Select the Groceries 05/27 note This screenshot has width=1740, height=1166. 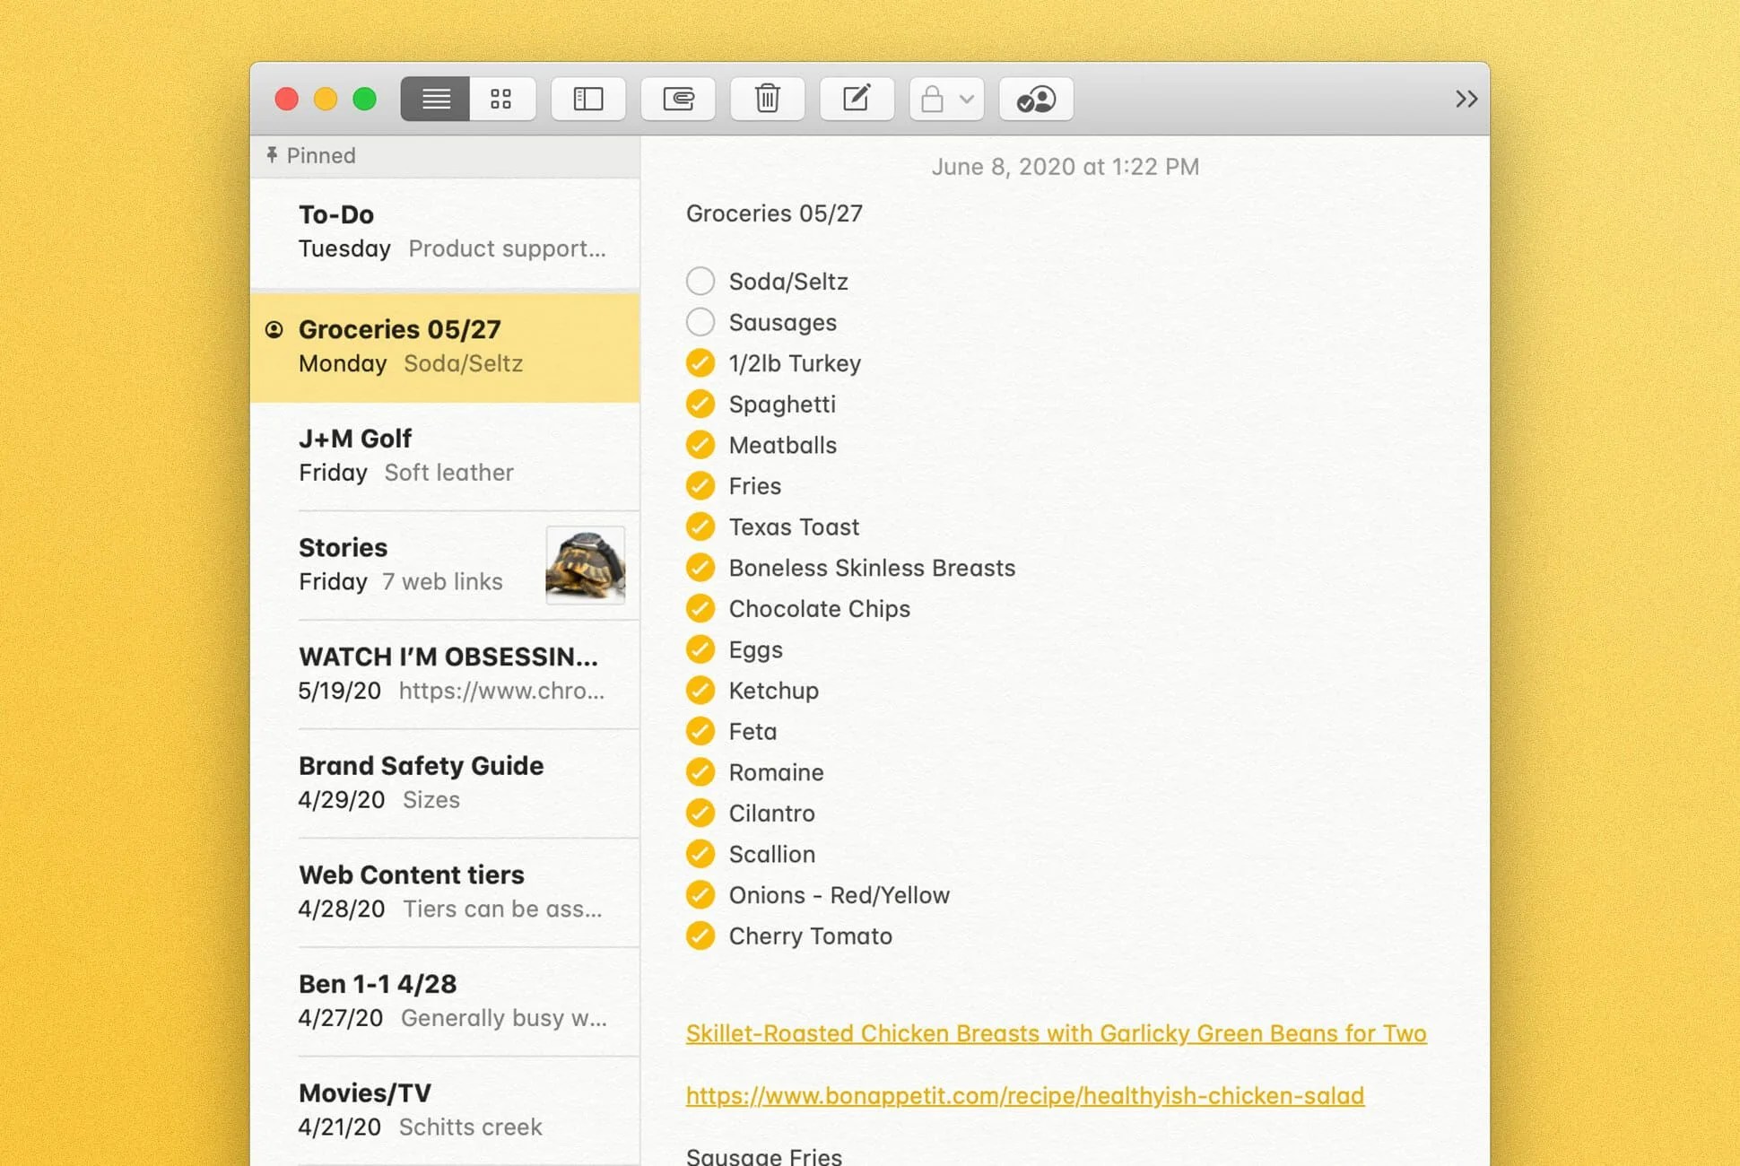[x=446, y=347]
